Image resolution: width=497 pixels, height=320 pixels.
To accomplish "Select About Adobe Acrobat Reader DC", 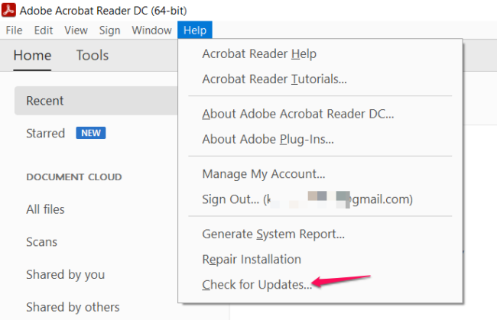I will [x=297, y=115].
